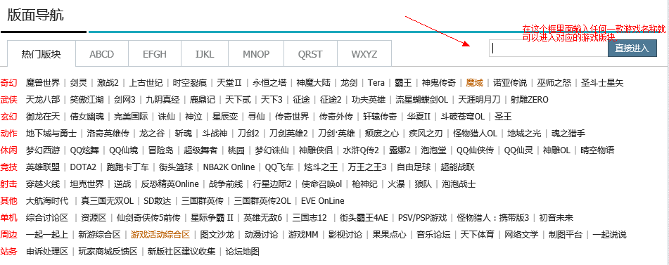Open the 真三国无双OL link
Image resolution: width=669 pixels, height=265 pixels.
(x=108, y=200)
